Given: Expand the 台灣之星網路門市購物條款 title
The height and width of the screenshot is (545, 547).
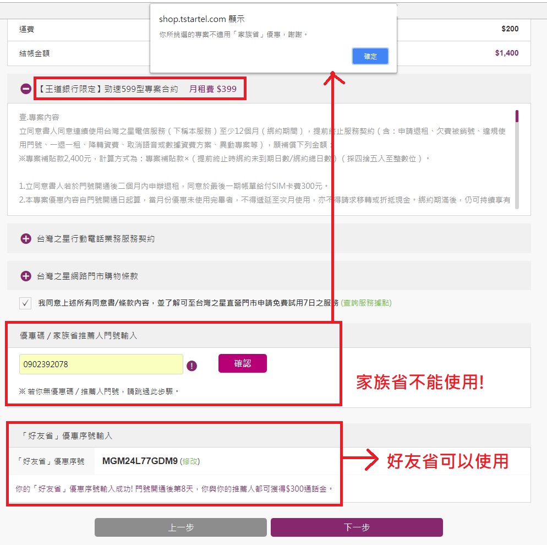Looking at the screenshot, I should [91, 276].
